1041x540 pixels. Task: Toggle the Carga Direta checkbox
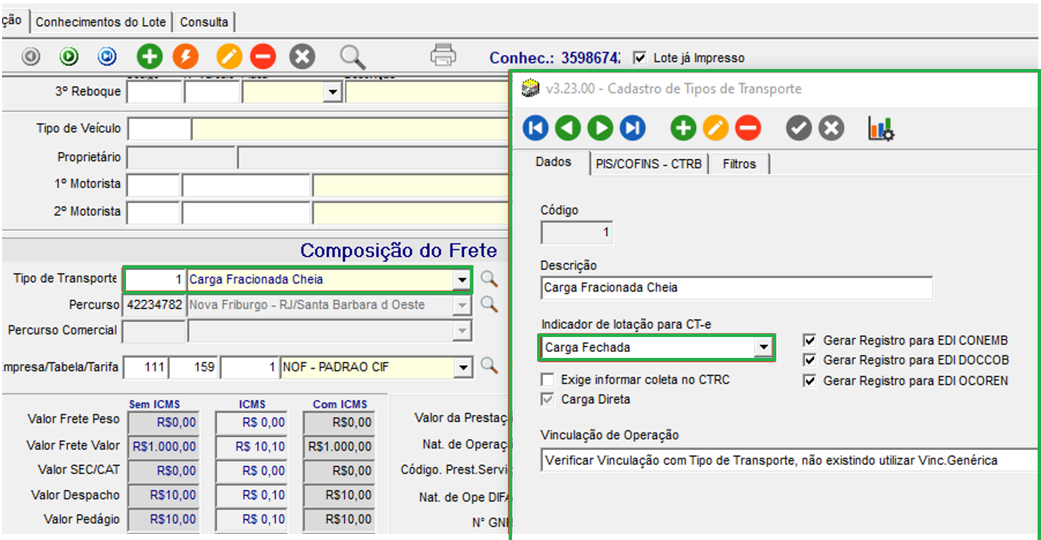547,399
